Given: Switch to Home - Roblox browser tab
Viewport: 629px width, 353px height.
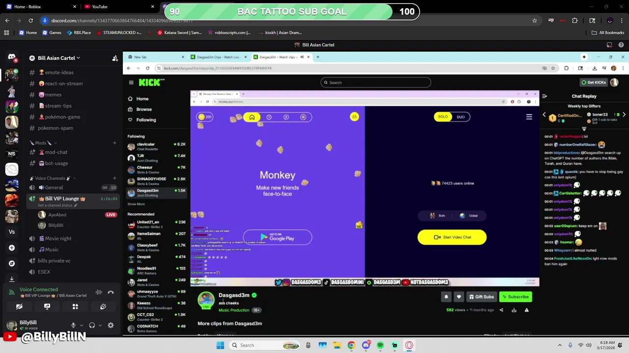Looking at the screenshot, I should coord(41,6).
